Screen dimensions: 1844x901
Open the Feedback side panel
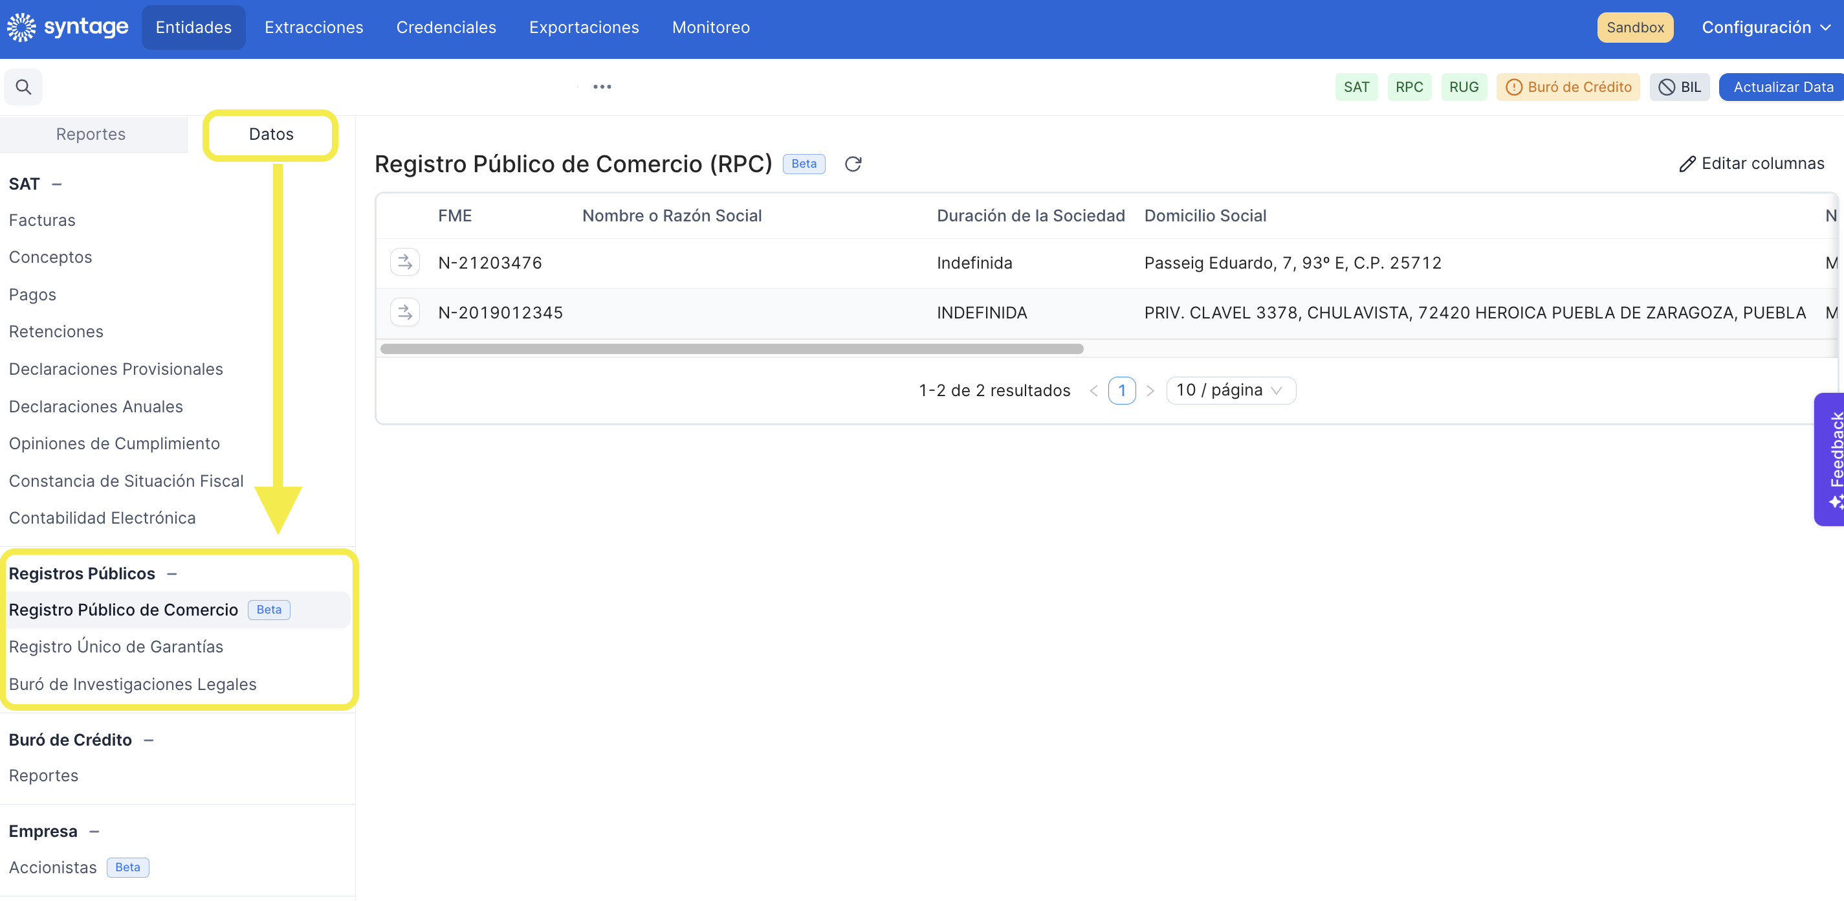click(1831, 459)
